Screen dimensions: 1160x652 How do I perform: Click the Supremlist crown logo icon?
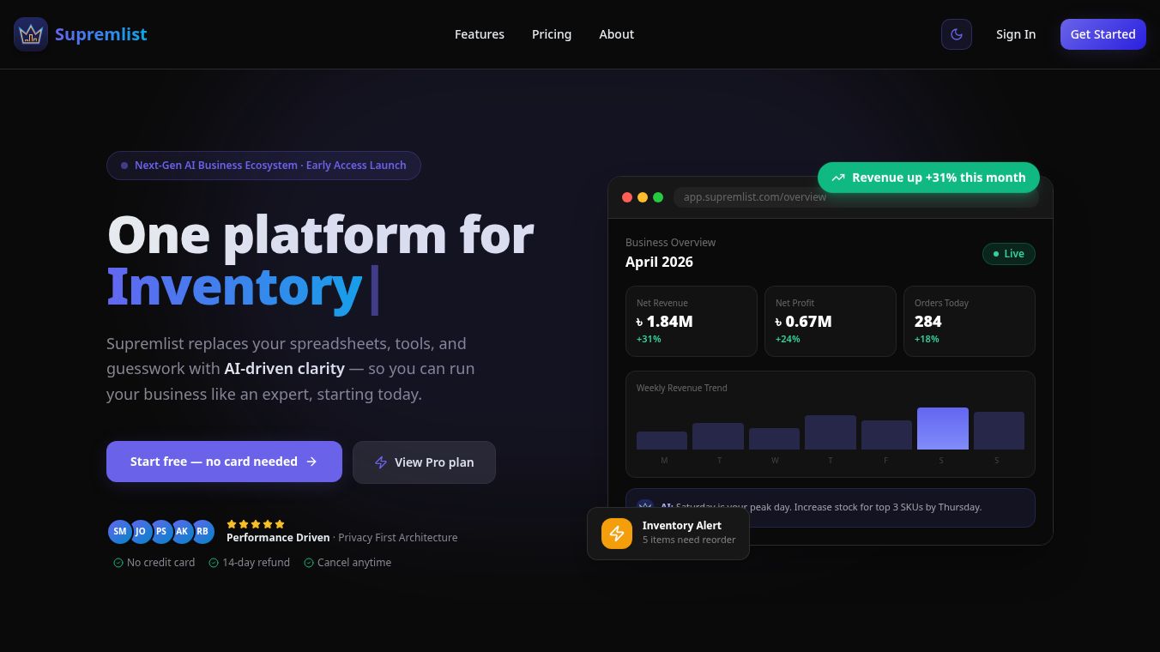[x=31, y=34]
